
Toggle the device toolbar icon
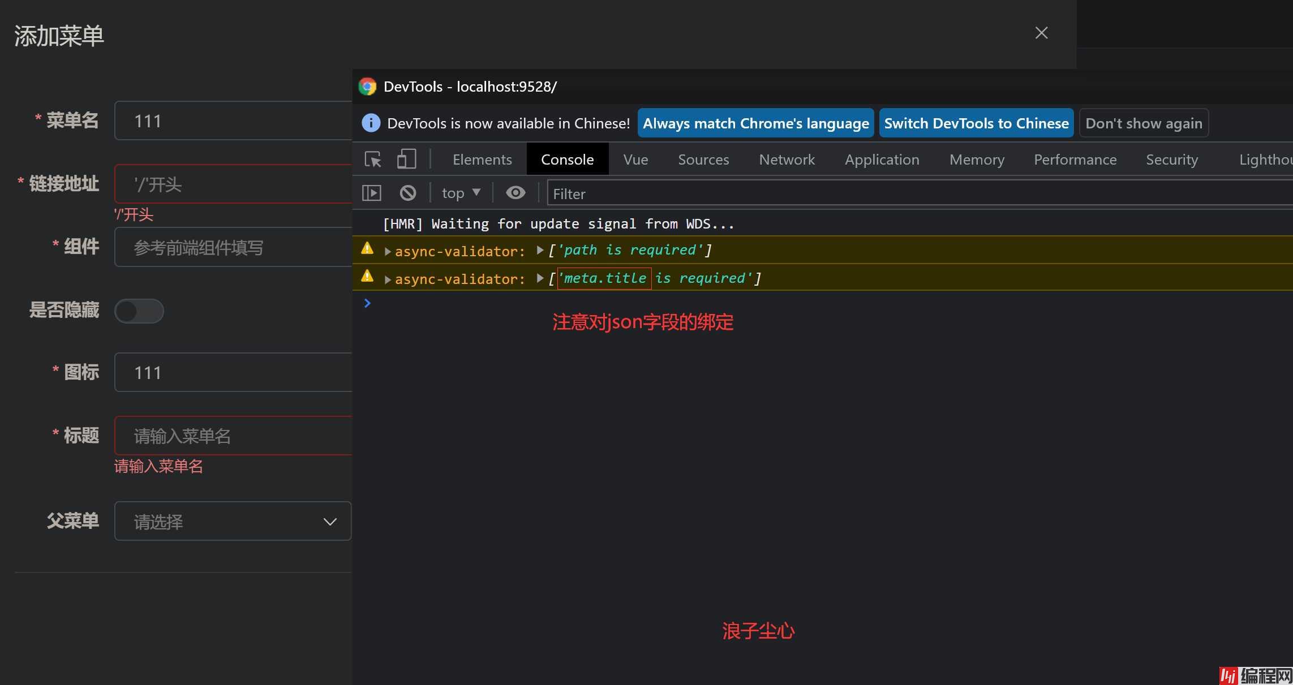coord(406,160)
